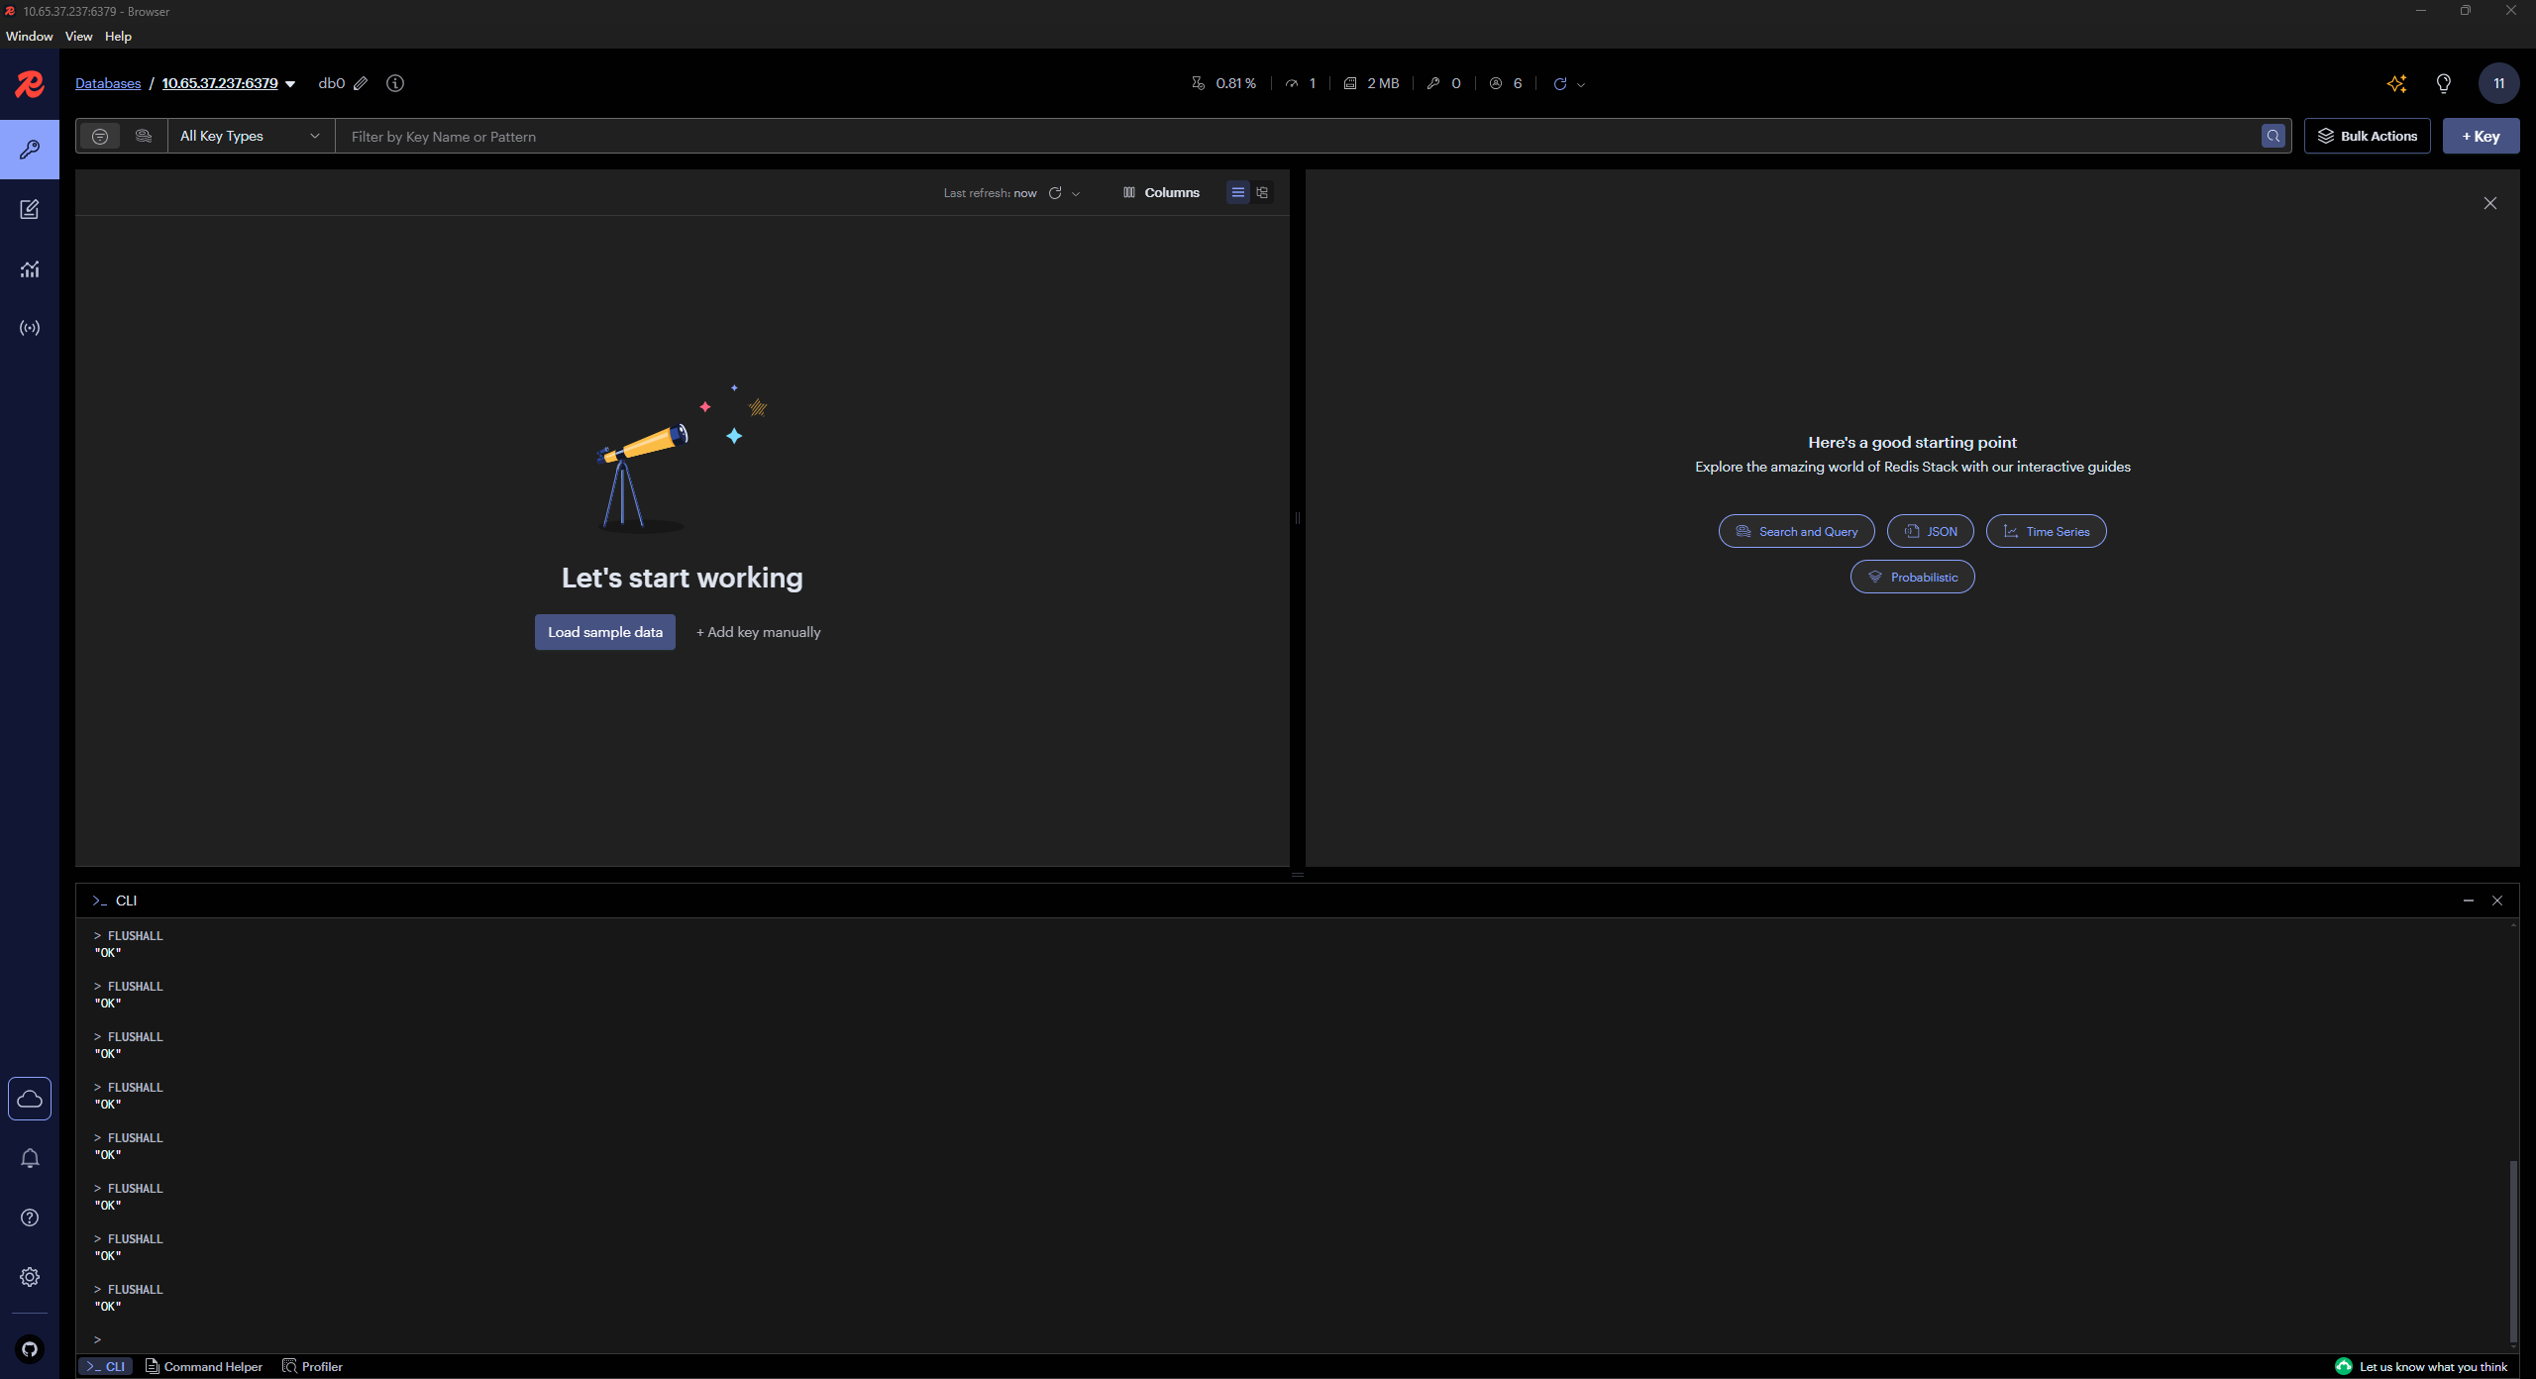Follow the Databases breadcrumb link
This screenshot has width=2536, height=1379.
click(x=108, y=84)
